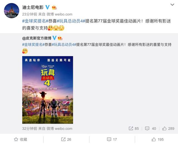Open the original post's comments showing 40
178x145 pixels.
tap(150, 128)
